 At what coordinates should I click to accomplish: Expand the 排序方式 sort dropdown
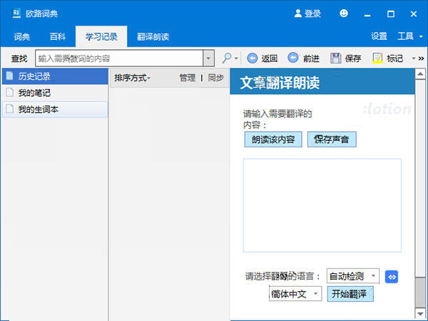pos(133,78)
